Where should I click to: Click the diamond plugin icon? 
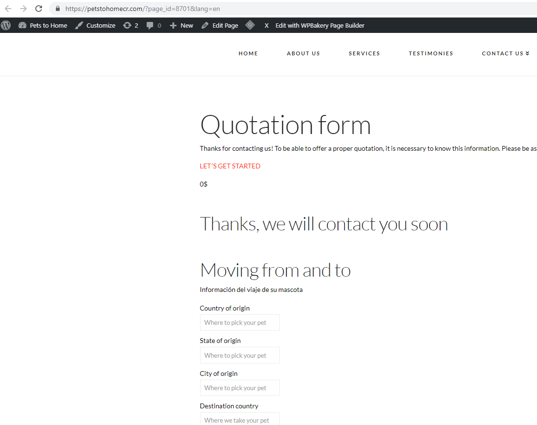pyautogui.click(x=250, y=25)
